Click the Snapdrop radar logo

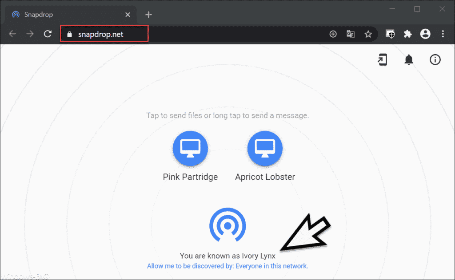[227, 225]
